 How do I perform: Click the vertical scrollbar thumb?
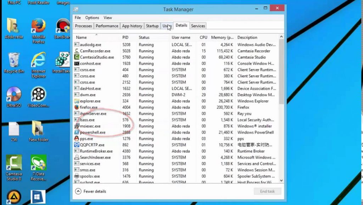pos(281,71)
